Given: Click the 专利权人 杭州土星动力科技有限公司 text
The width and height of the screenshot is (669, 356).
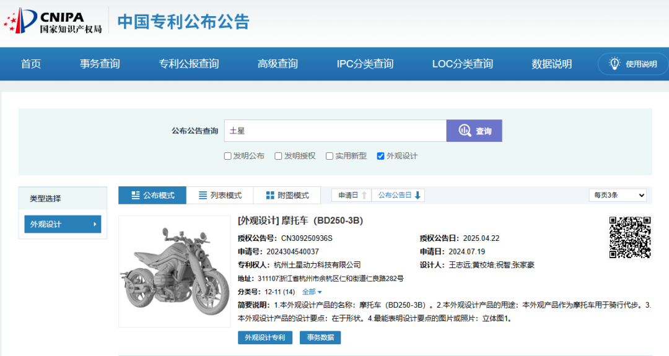Looking at the screenshot, I should [299, 265].
